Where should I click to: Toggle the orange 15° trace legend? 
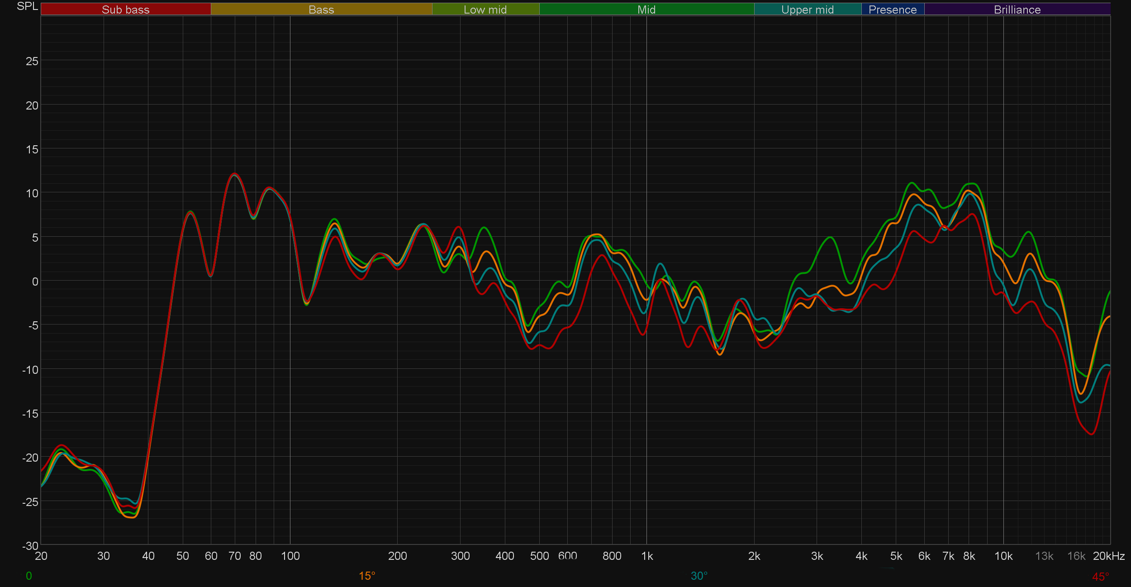367,576
